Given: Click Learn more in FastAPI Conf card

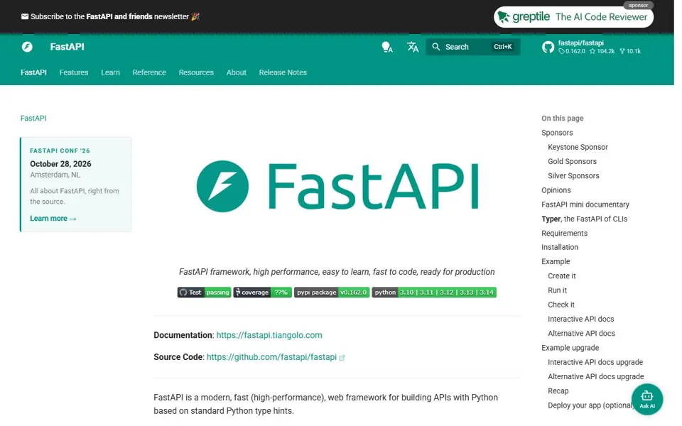Looking at the screenshot, I should [x=53, y=219].
